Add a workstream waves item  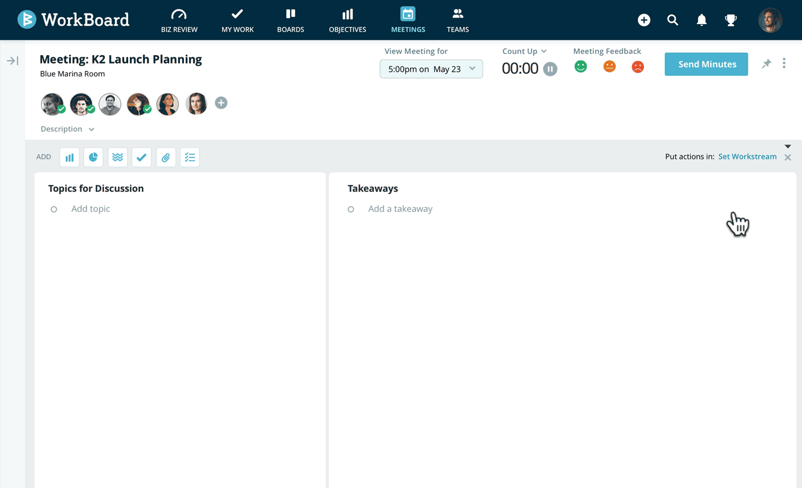(x=118, y=157)
